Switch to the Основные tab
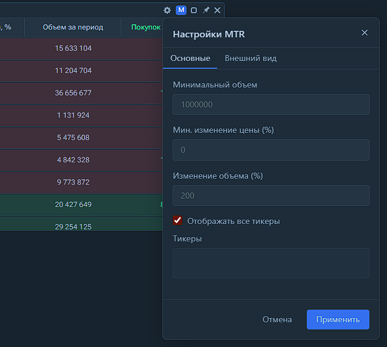This screenshot has width=387, height=347. click(x=190, y=59)
